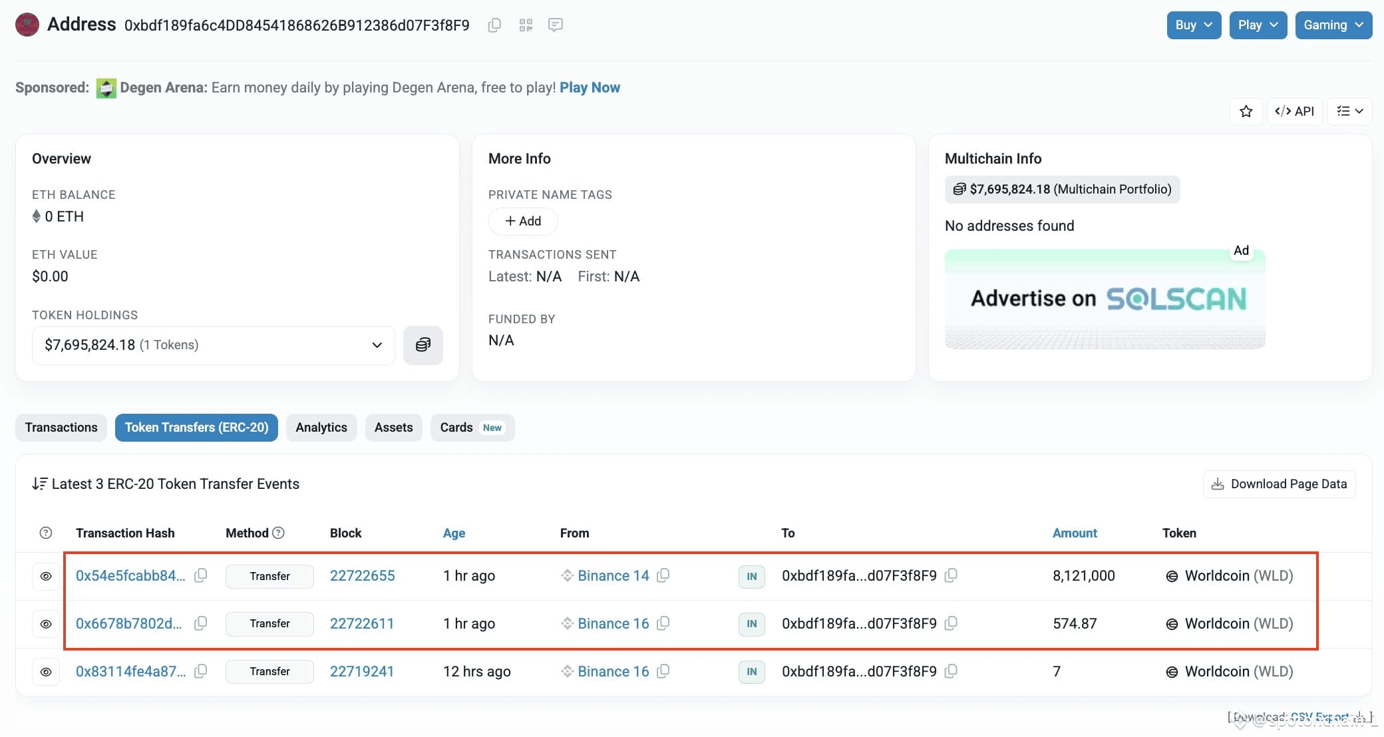Image resolution: width=1384 pixels, height=737 pixels.
Task: Copy transaction hash 0x54e5fcabb84
Action: pyautogui.click(x=200, y=575)
